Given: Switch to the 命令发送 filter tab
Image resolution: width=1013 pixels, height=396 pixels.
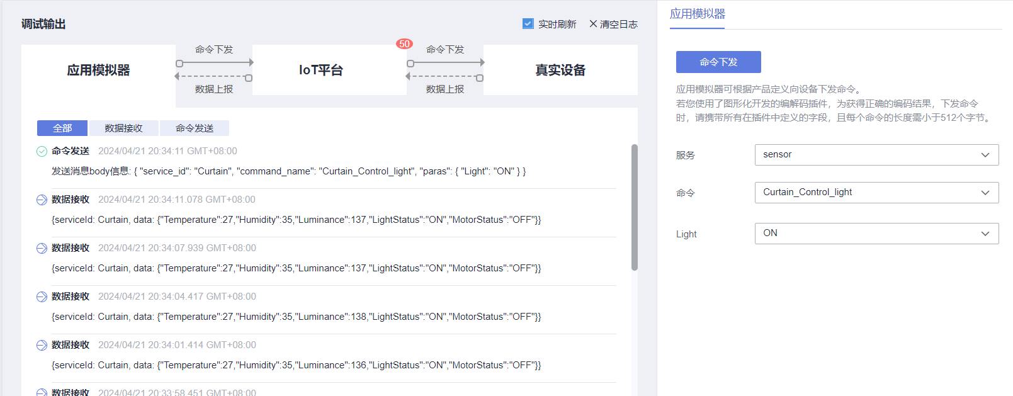Looking at the screenshot, I should [x=195, y=128].
